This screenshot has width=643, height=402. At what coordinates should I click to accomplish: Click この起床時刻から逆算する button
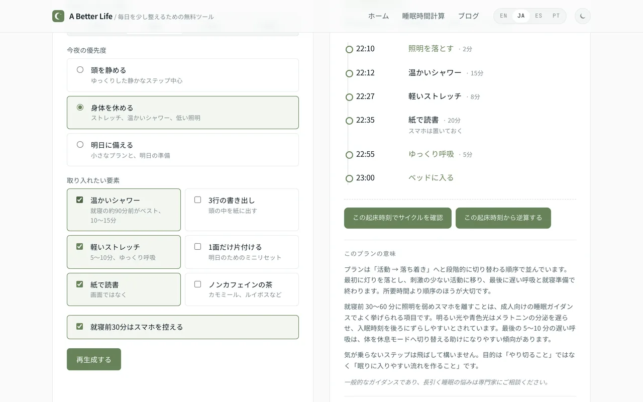pos(503,218)
